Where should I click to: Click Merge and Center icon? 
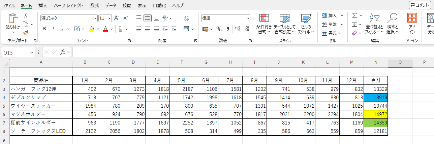click(x=186, y=29)
